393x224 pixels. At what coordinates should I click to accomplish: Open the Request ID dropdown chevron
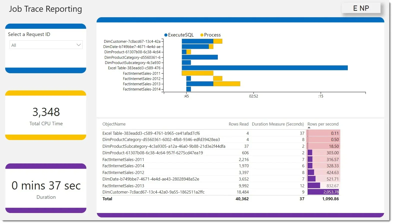78,45
